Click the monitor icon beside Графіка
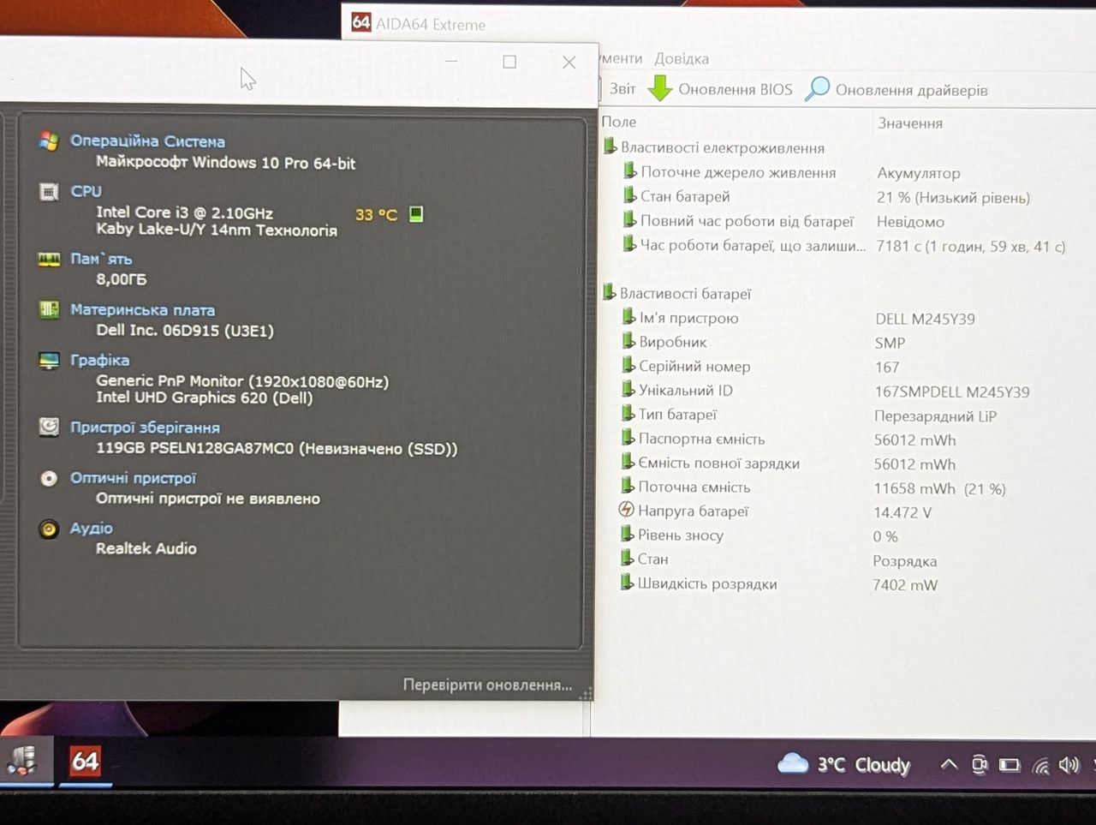The width and height of the screenshot is (1096, 825). tap(49, 361)
